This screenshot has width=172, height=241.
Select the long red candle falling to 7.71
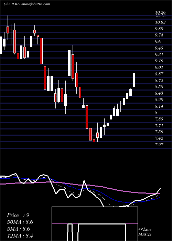click(87, 117)
